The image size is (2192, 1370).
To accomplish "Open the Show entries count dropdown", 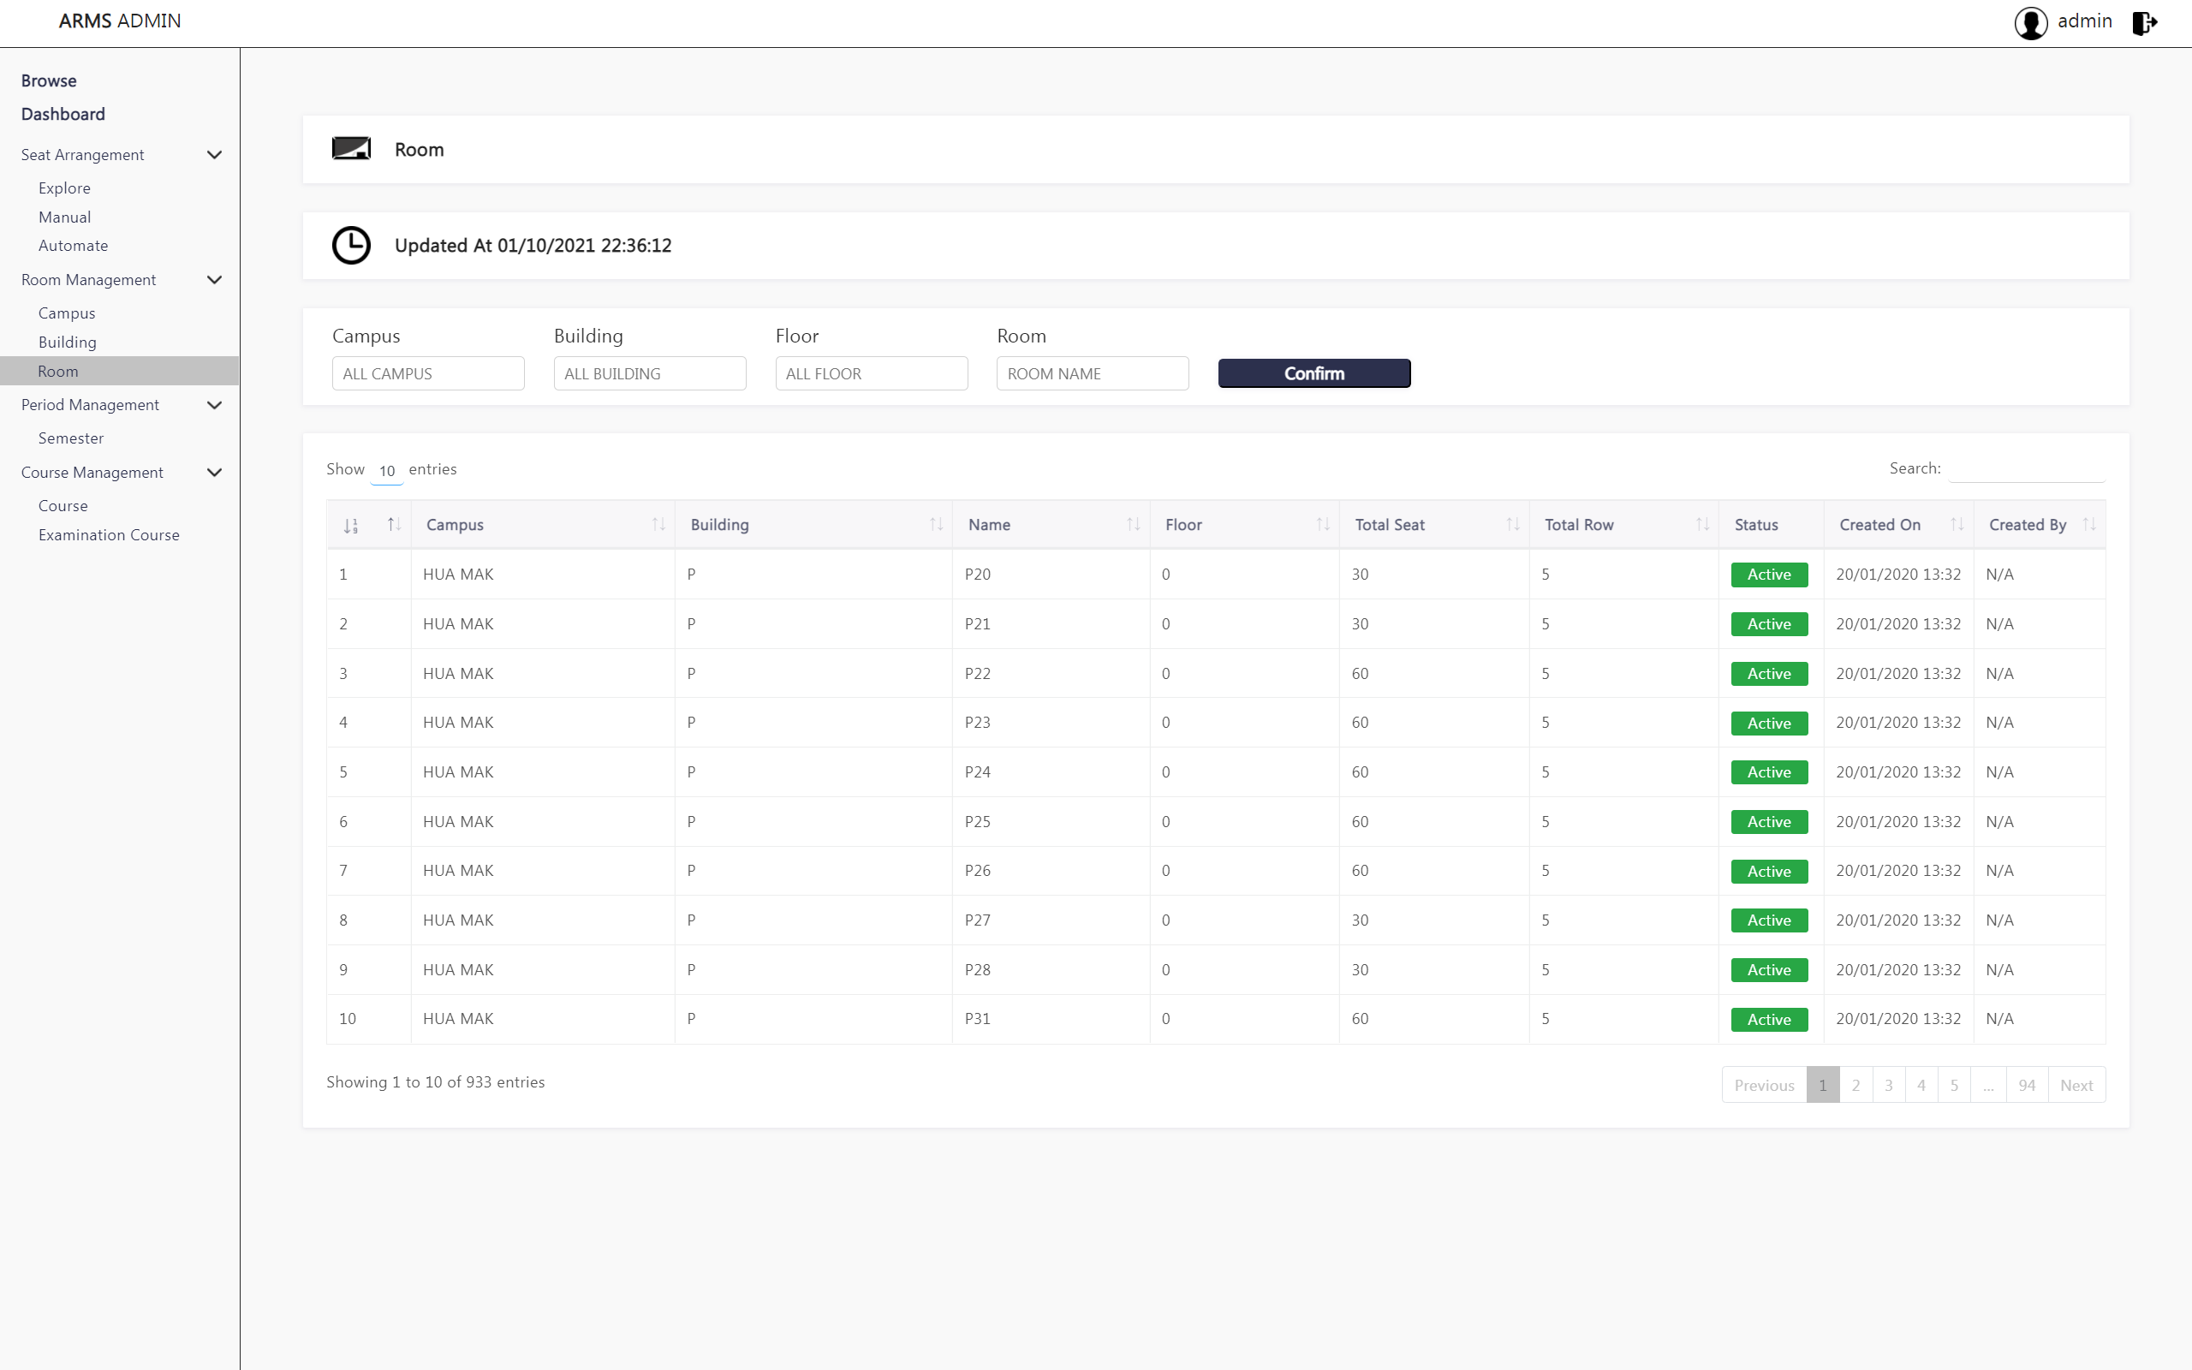I will pyautogui.click(x=387, y=471).
